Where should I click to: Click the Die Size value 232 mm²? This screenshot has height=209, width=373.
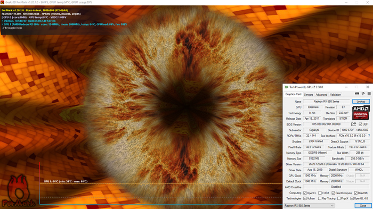pyautogui.click(x=343, y=113)
